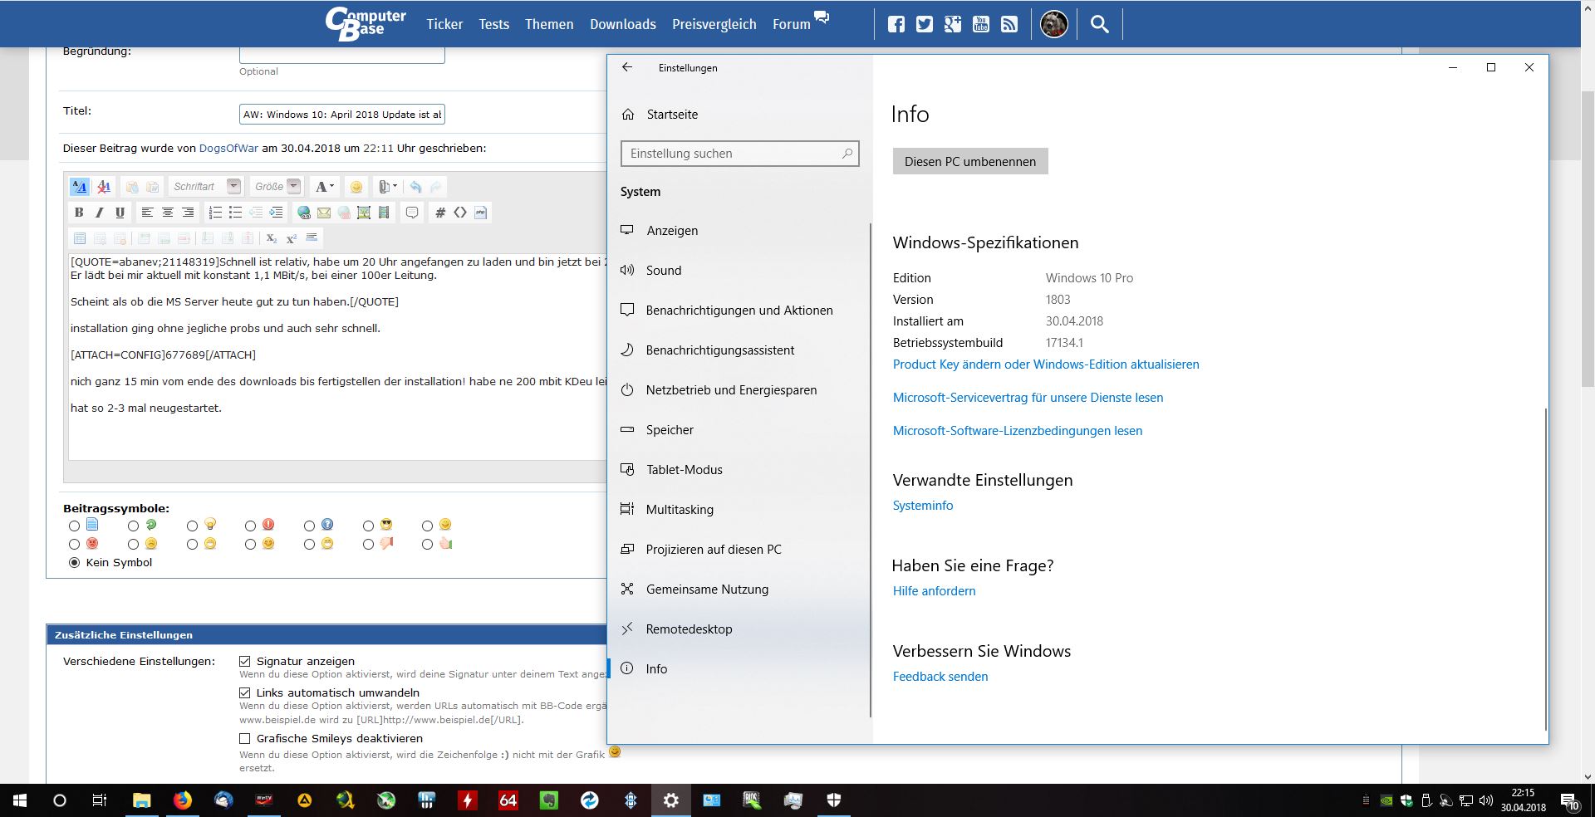Apply superscript formatting

pyautogui.click(x=292, y=238)
